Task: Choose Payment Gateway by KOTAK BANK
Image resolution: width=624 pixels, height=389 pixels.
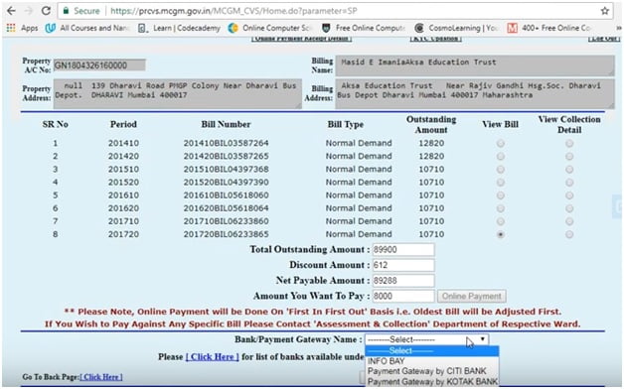Action: point(432,381)
